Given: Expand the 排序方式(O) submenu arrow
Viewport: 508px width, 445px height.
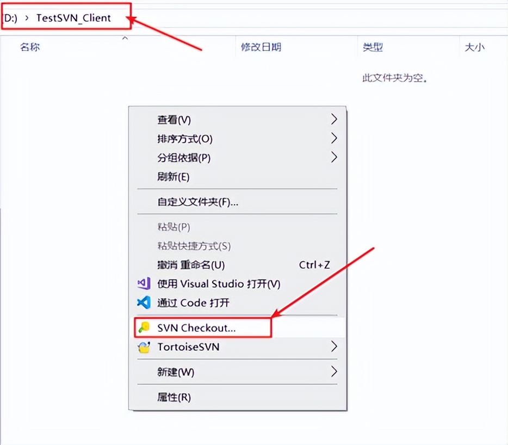Looking at the screenshot, I should click(x=334, y=138).
